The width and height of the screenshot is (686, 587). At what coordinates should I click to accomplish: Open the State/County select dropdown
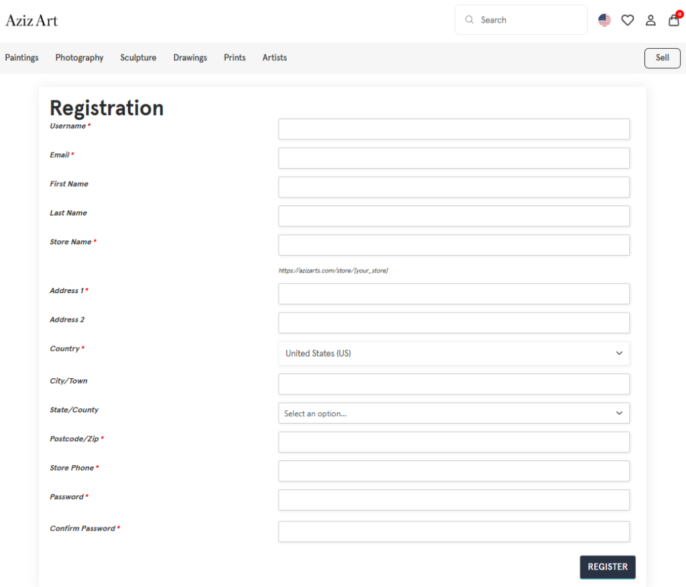tap(454, 414)
